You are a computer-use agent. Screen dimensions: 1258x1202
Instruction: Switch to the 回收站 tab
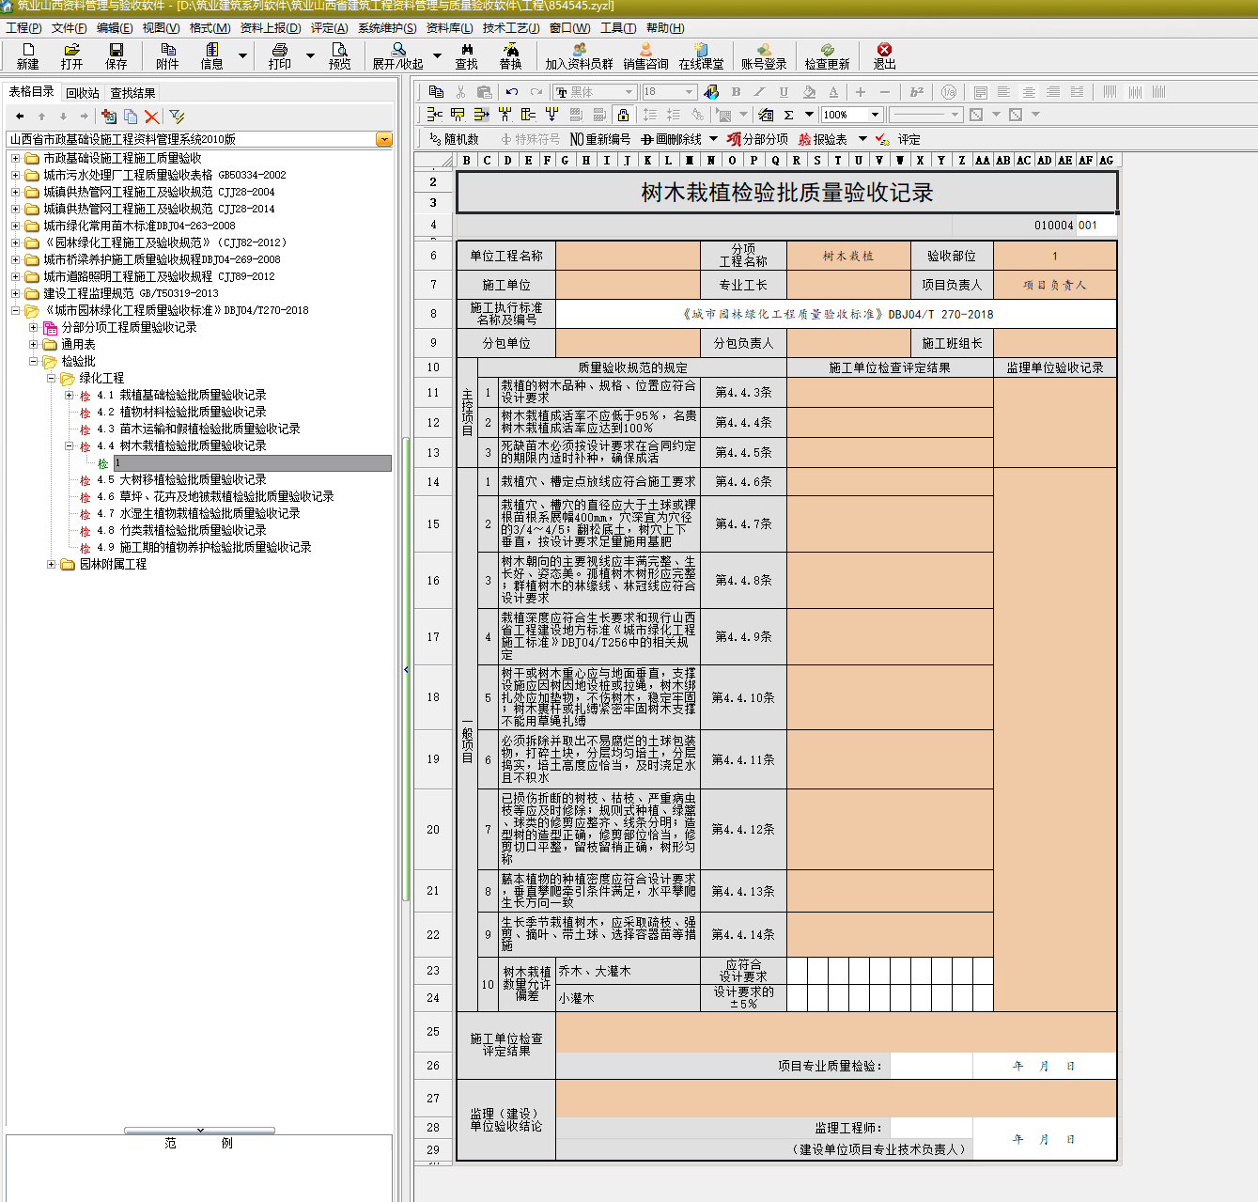click(x=83, y=93)
